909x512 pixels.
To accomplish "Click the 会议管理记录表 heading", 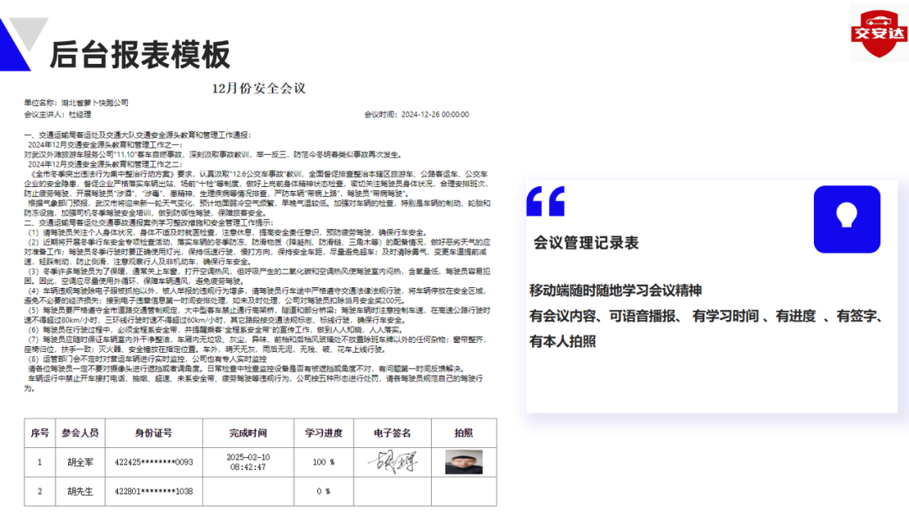I will click(x=586, y=243).
